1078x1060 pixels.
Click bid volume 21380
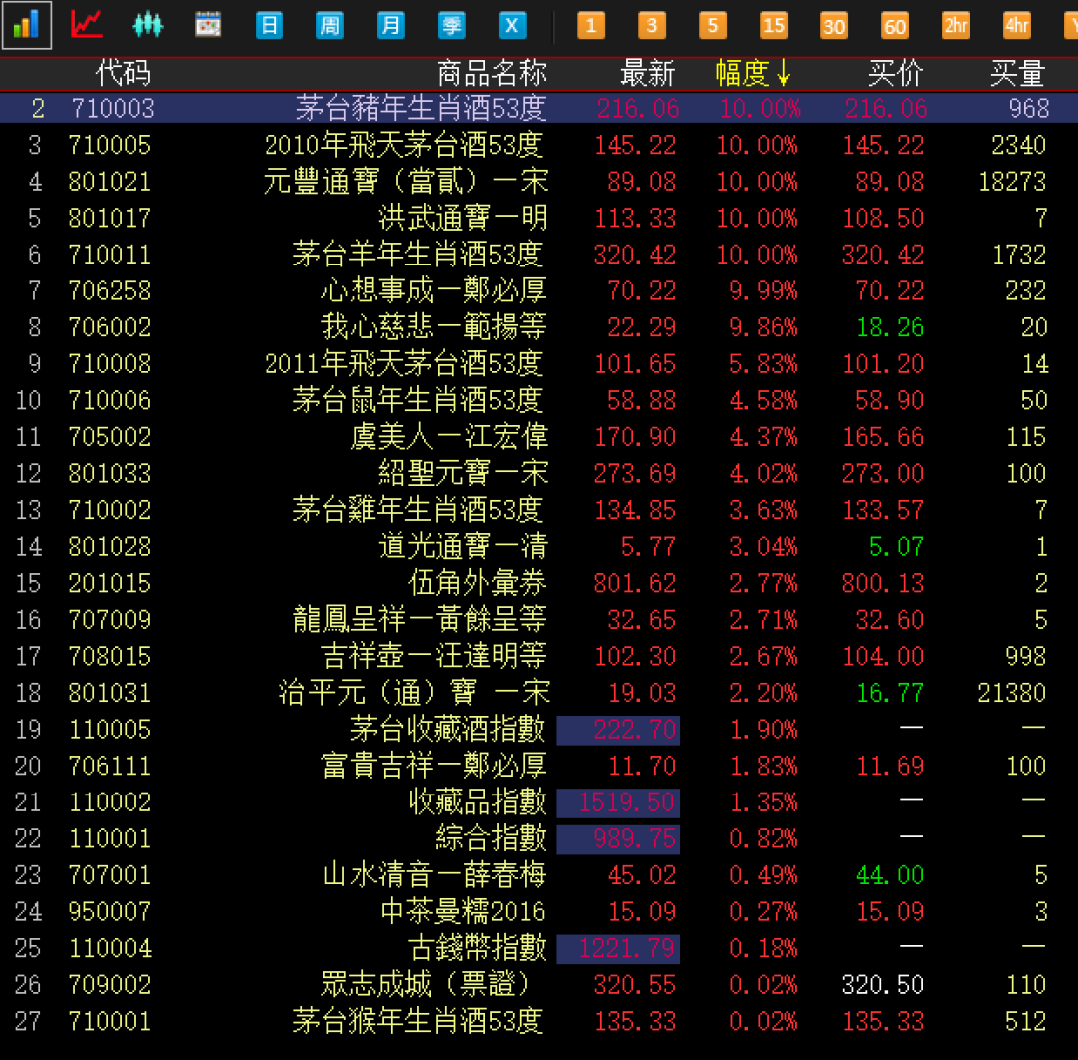[x=1012, y=693]
